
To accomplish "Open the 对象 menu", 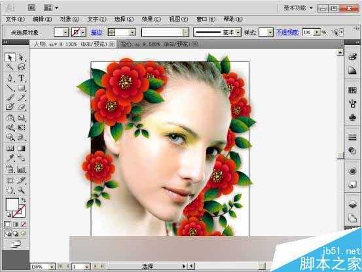I will (x=69, y=19).
